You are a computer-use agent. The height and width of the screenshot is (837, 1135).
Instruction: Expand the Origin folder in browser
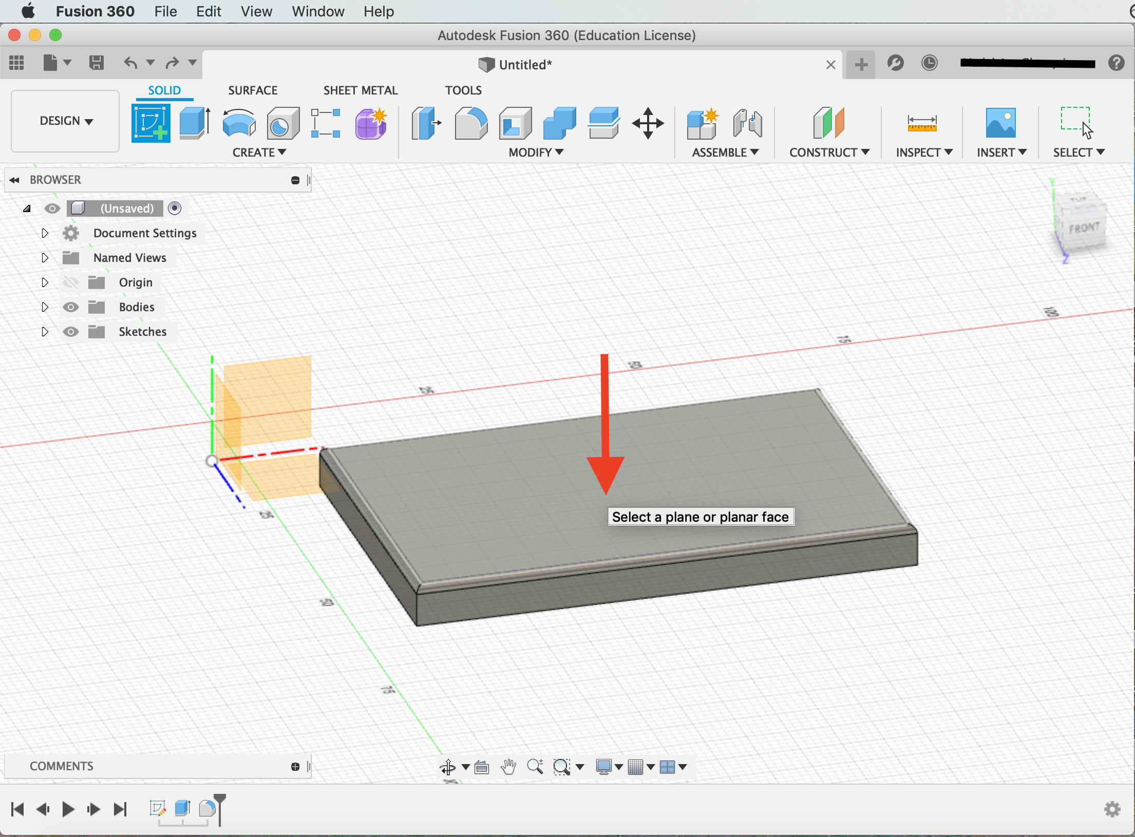pos(44,282)
